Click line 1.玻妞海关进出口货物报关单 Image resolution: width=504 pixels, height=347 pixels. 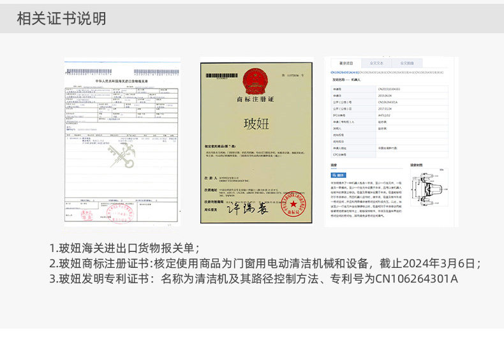point(124,248)
